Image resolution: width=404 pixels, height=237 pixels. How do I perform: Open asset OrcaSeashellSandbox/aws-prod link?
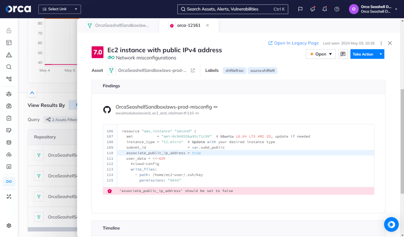click(152, 70)
